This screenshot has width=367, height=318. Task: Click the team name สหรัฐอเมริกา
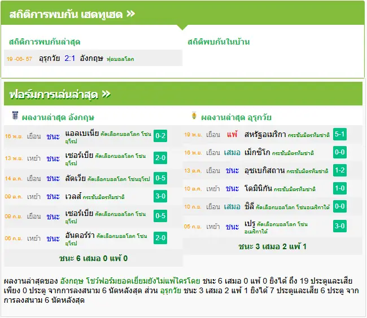click(265, 134)
